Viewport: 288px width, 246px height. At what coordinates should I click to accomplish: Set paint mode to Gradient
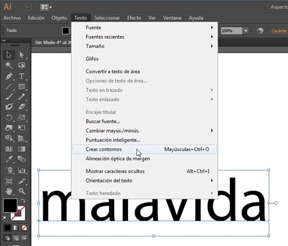point(16,228)
